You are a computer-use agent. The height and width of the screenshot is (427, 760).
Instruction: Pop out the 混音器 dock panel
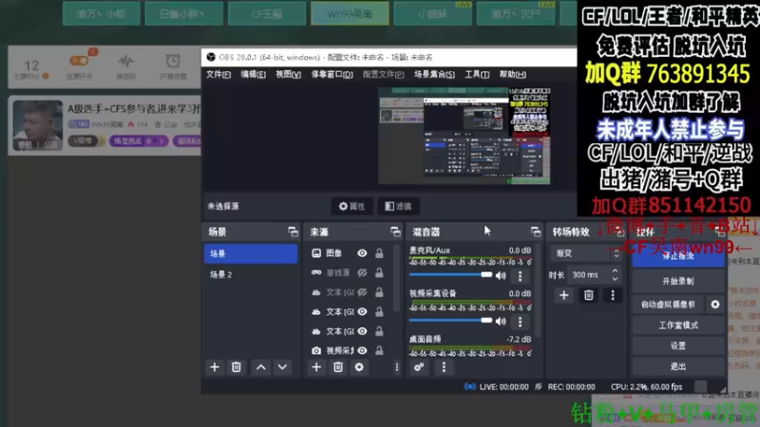[x=536, y=232]
